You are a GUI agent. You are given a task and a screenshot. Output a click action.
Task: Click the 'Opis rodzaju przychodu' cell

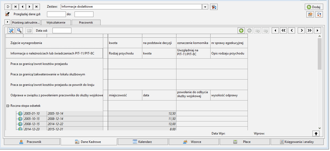coord(229,53)
